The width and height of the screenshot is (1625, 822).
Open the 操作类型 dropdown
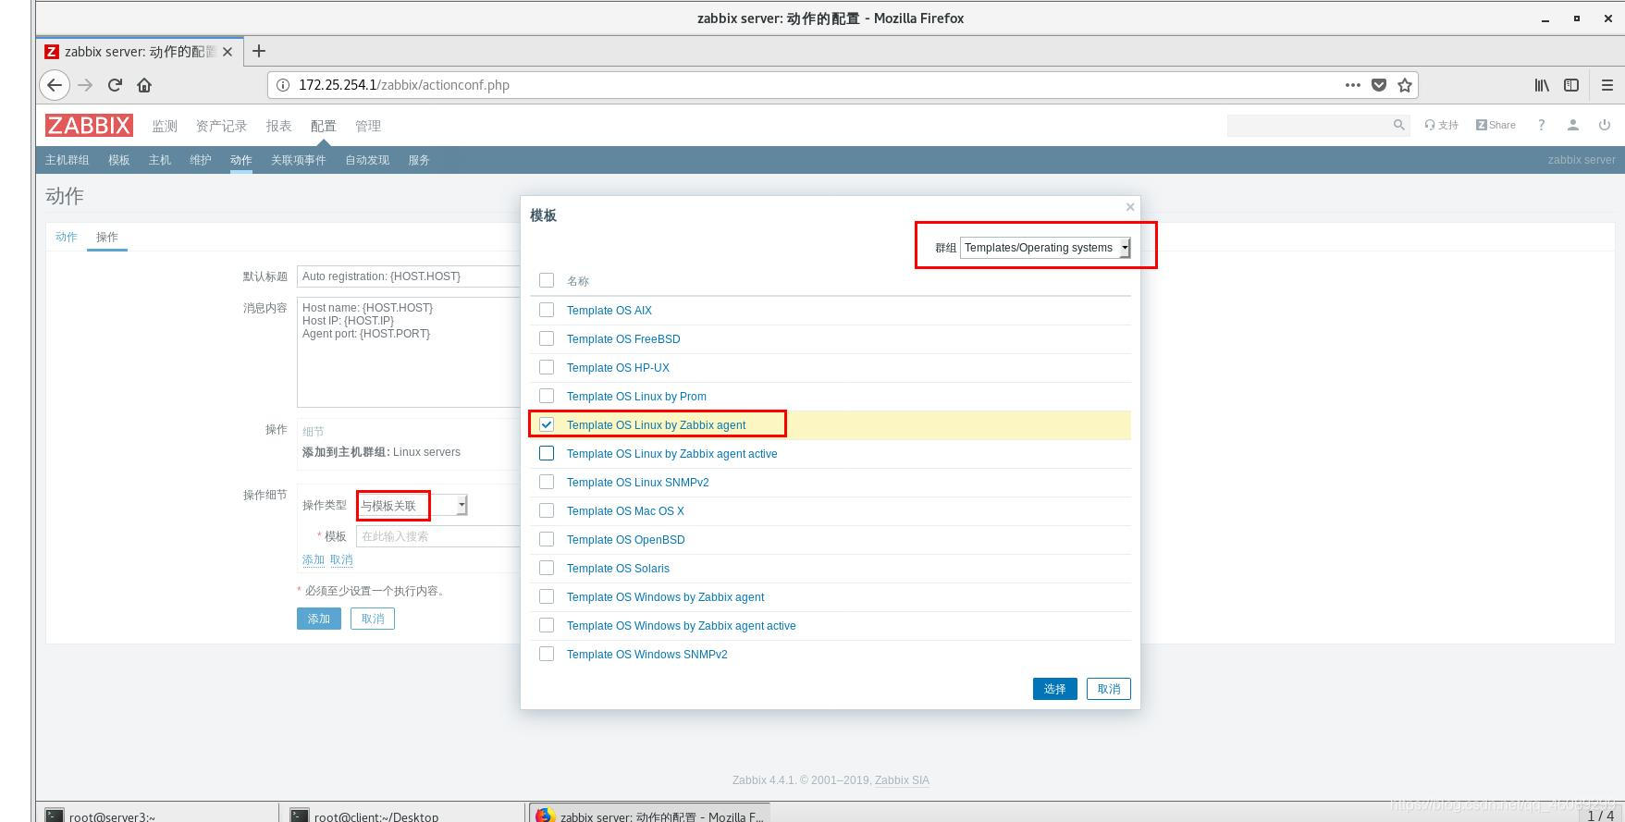[412, 506]
